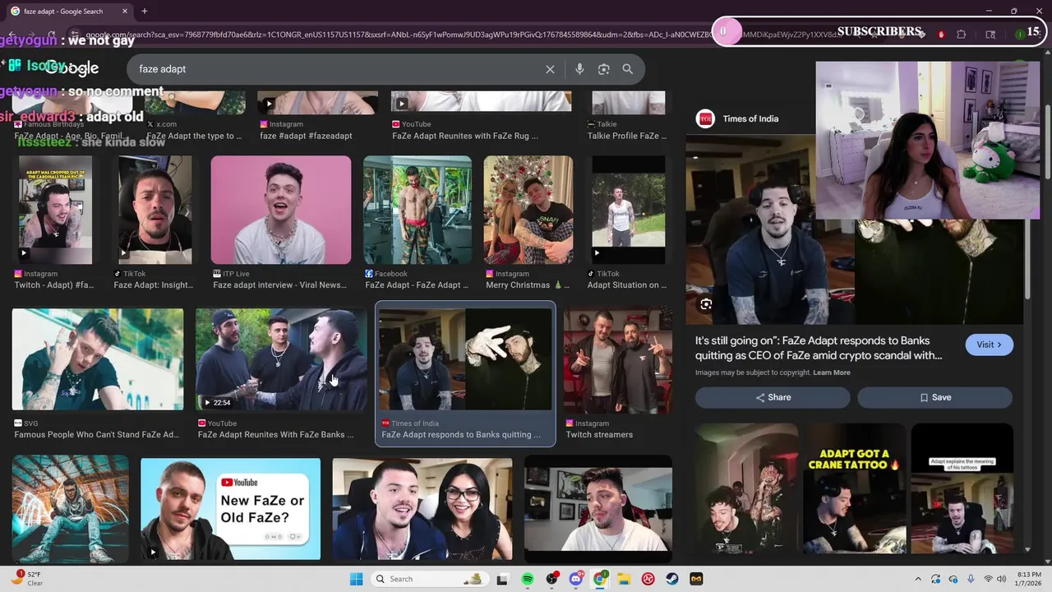This screenshot has width=1052, height=592.
Task: Open Chrome icon in the taskbar
Action: (x=600, y=579)
